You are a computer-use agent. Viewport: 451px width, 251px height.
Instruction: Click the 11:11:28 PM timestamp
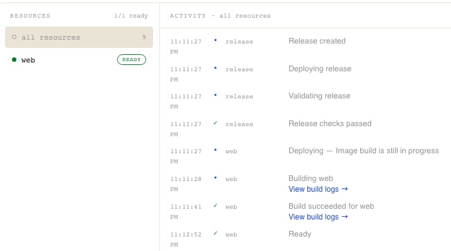pos(186,184)
